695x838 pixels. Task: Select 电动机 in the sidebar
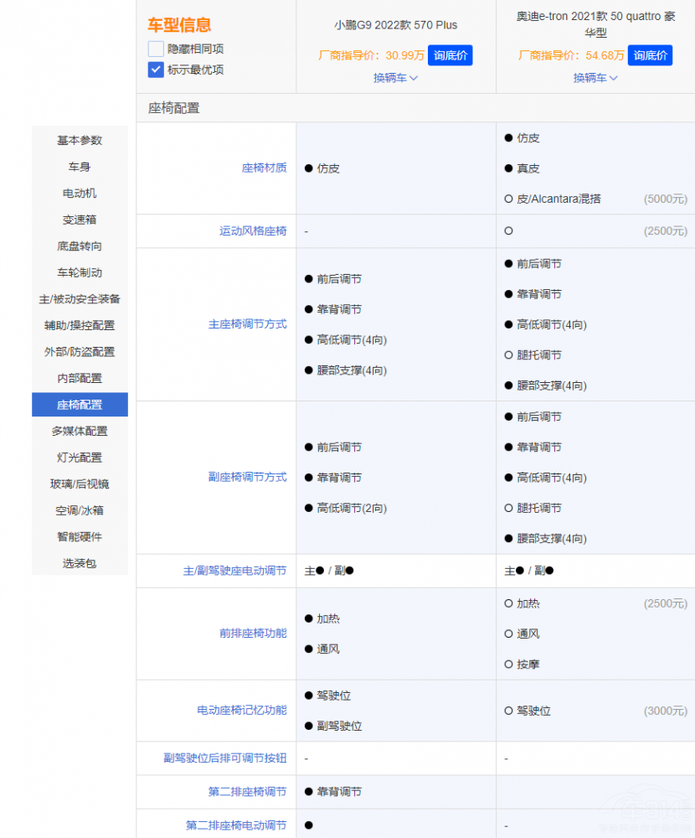point(80,193)
